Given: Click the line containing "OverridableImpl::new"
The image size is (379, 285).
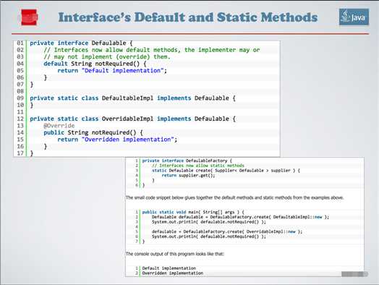Looking at the screenshot, I should pyautogui.click(x=227, y=231).
